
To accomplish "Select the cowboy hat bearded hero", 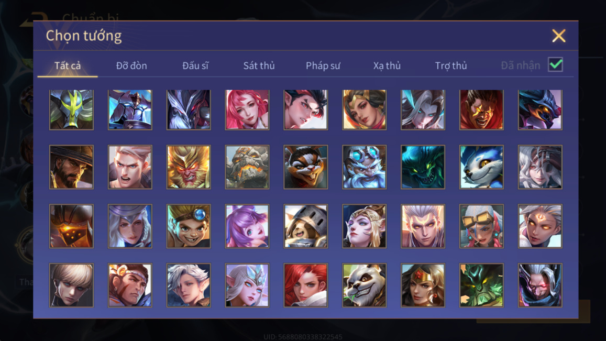I will (72, 167).
